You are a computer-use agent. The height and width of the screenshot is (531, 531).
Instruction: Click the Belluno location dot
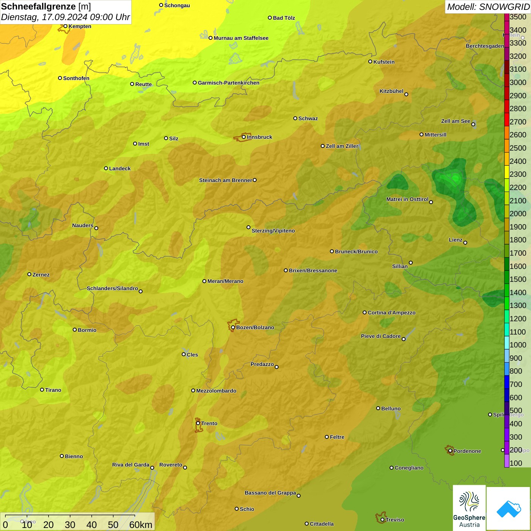(378, 408)
